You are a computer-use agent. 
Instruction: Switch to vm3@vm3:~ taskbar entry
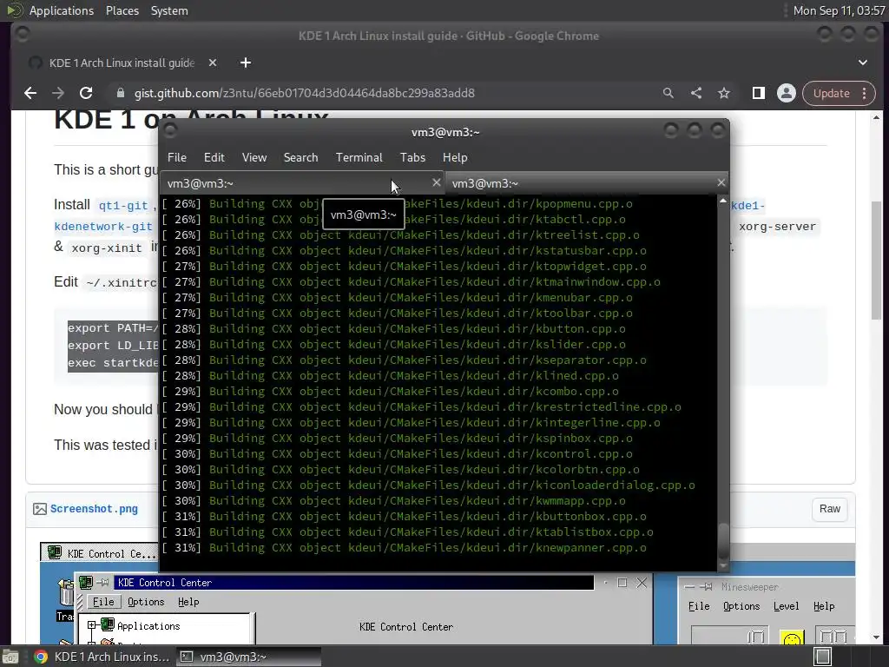click(248, 657)
